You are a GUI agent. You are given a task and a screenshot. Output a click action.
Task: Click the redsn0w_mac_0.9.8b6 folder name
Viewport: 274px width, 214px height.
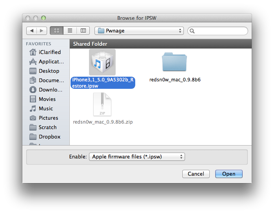tap(175, 80)
